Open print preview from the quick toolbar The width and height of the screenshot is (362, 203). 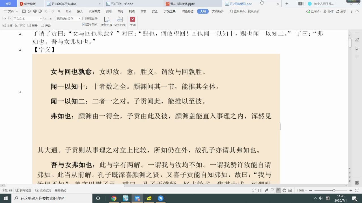tap(40, 11)
